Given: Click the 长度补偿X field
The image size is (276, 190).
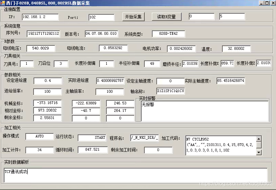Looking at the screenshot, I should click(227, 63).
